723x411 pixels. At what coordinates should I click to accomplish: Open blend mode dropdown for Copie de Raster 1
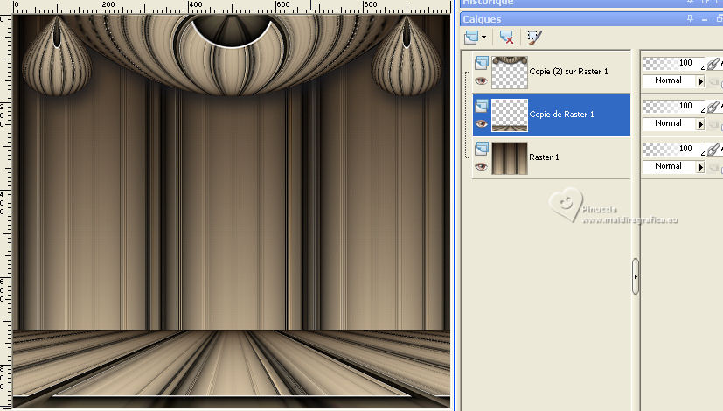(x=700, y=123)
